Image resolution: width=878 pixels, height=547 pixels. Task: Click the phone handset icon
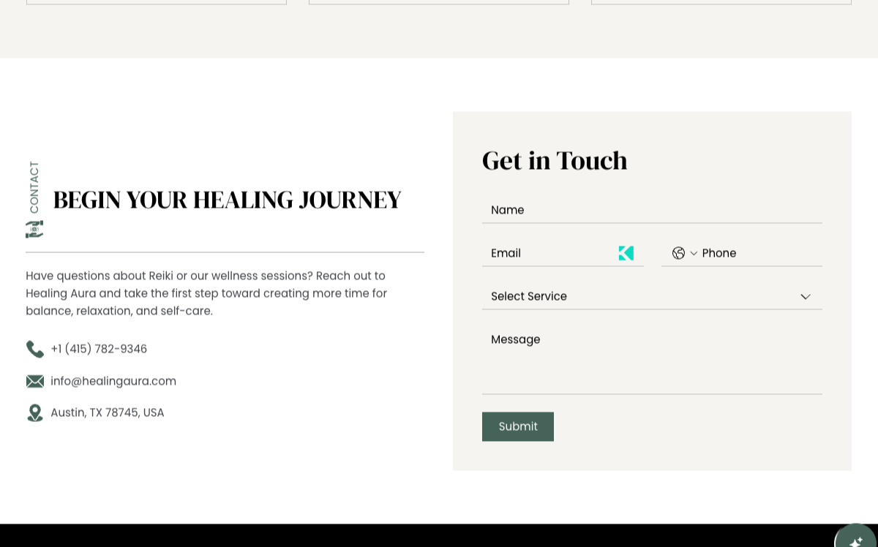(x=34, y=349)
